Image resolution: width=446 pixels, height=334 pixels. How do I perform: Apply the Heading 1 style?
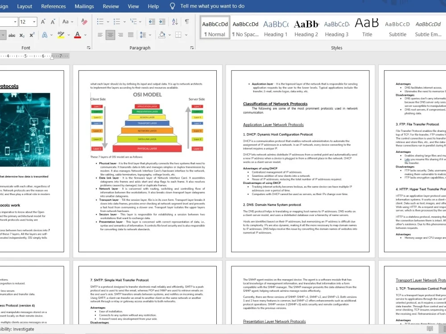(276, 28)
